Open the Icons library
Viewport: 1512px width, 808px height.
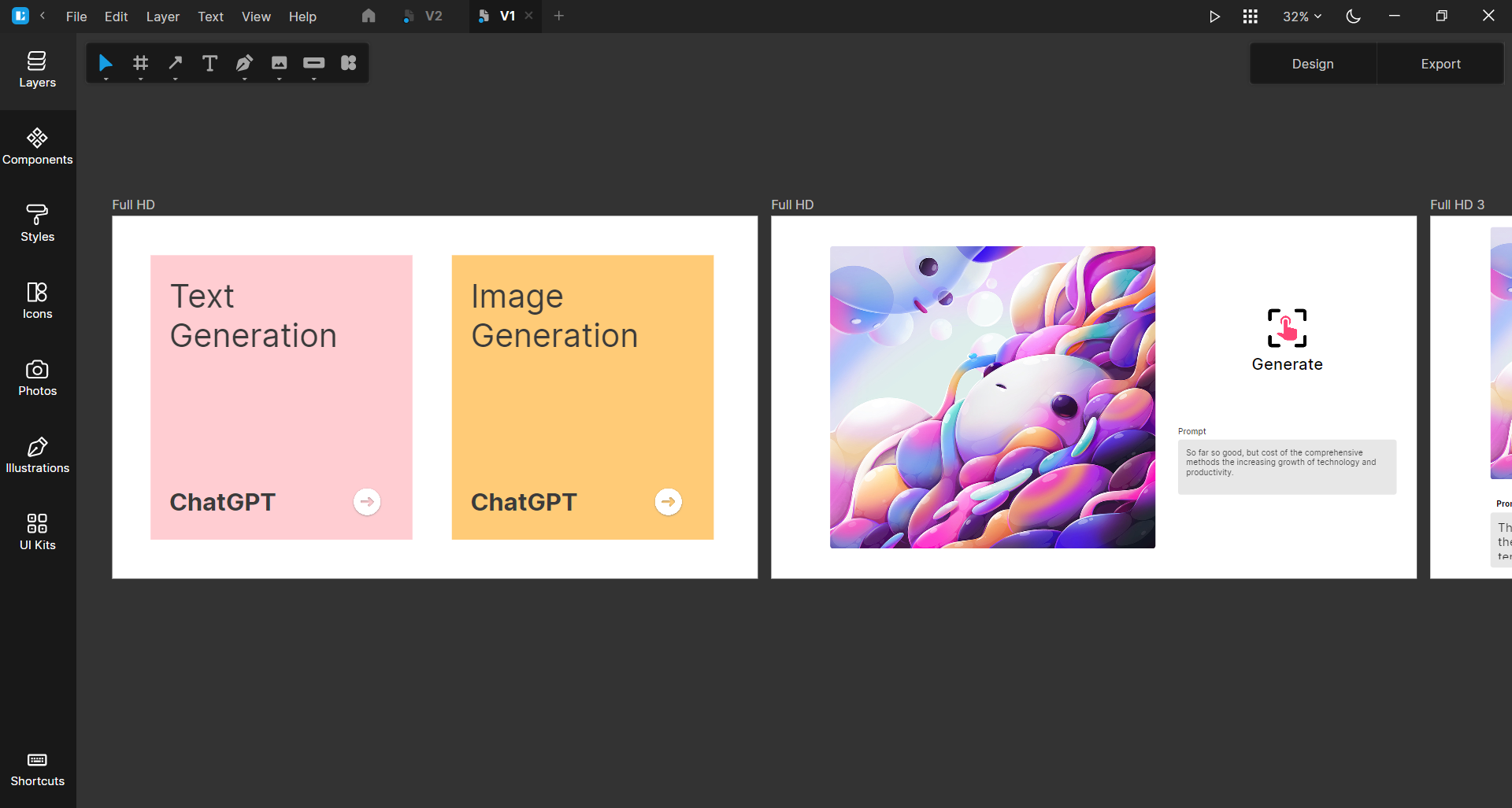37,301
